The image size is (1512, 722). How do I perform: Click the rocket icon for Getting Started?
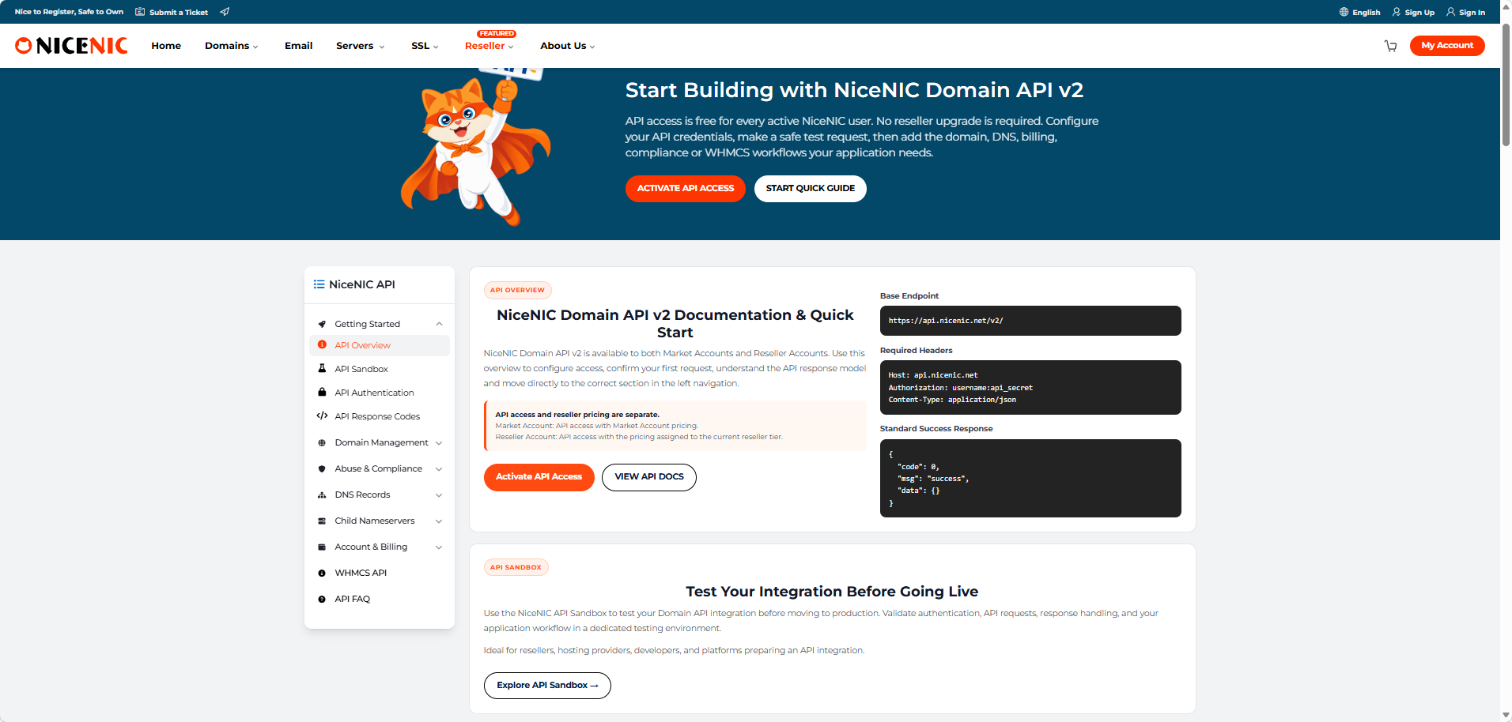point(322,324)
